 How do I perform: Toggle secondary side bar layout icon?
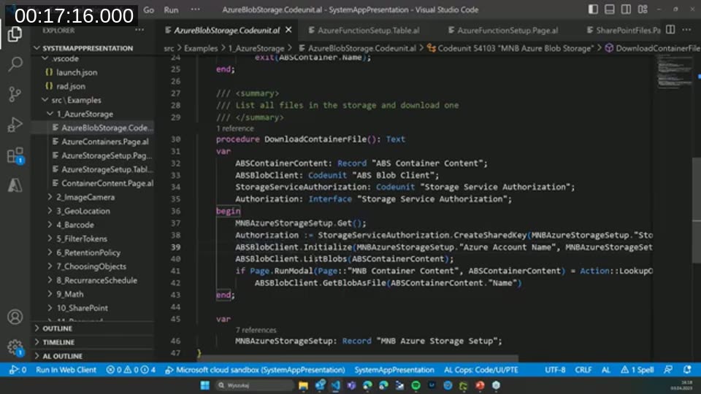tap(626, 9)
